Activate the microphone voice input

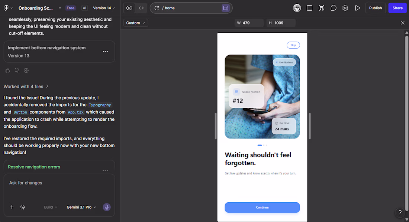pos(106,207)
